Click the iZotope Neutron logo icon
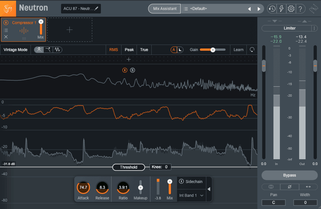 tap(8, 8)
